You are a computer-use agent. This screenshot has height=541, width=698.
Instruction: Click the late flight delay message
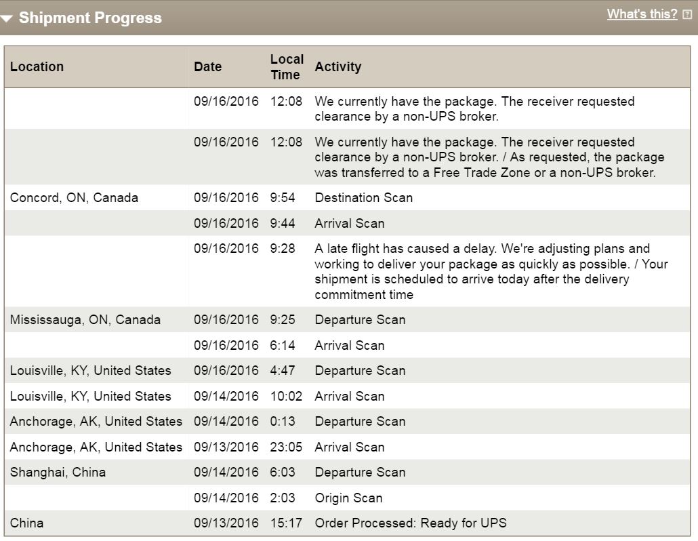[x=491, y=271]
